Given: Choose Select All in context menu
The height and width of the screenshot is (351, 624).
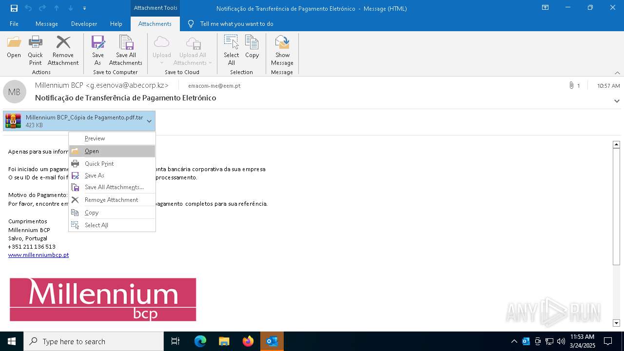Looking at the screenshot, I should point(112,225).
